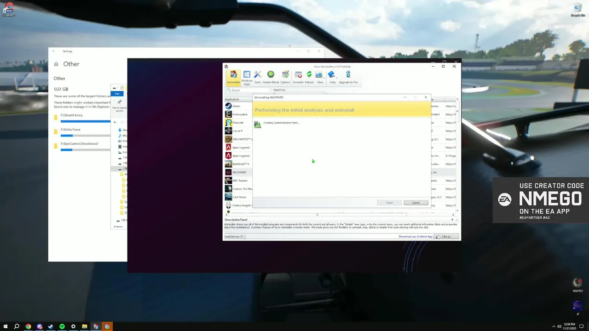Open the Steam taskbar icon
Screen dimensions: 589x331
point(51,326)
